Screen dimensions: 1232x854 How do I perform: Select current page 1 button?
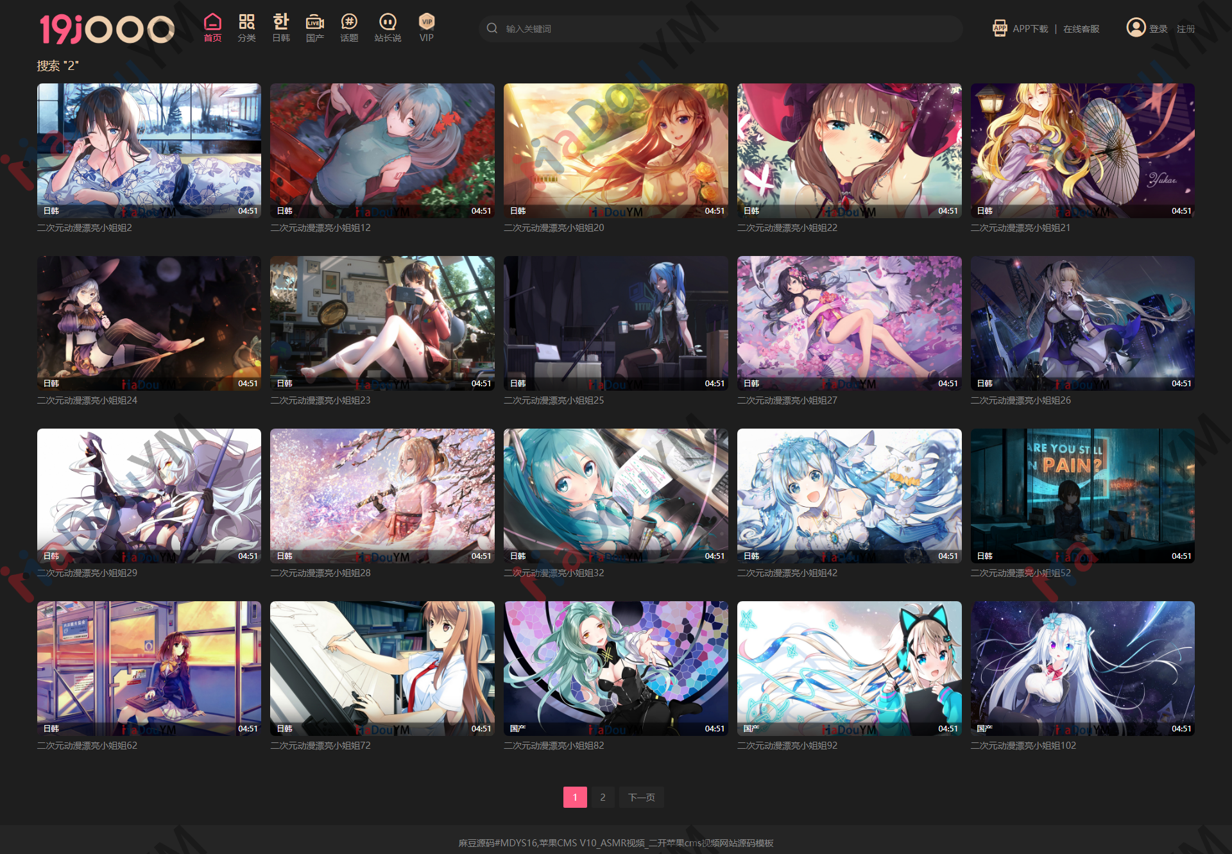point(575,797)
